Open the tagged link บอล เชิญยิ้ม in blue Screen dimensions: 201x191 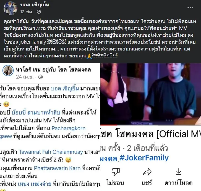[65, 89]
